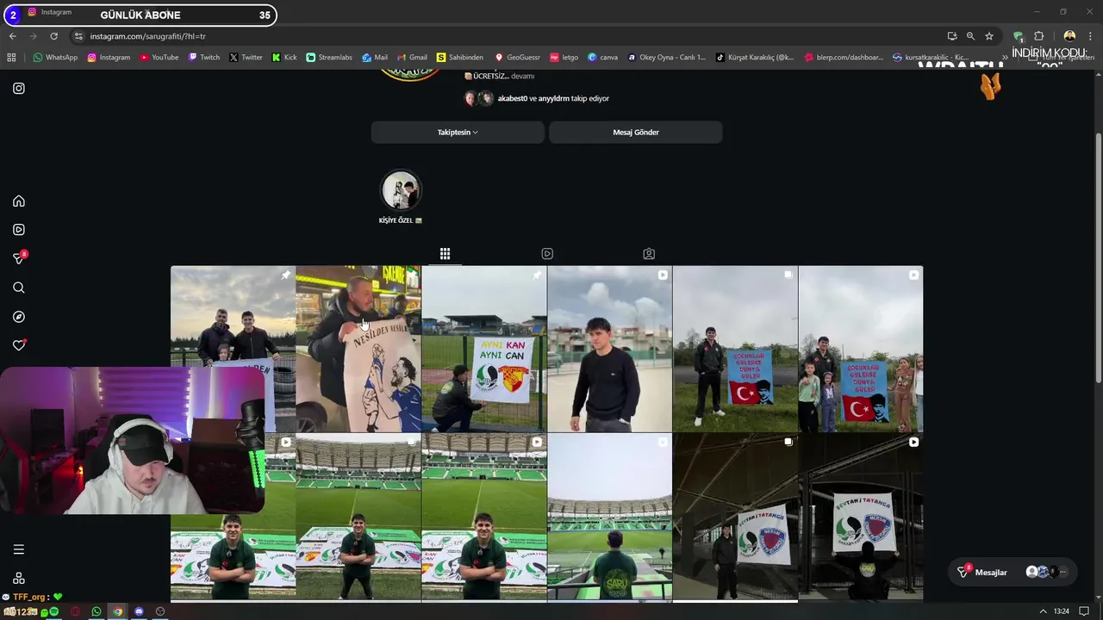Open WhatsApp bookmark

coord(55,58)
